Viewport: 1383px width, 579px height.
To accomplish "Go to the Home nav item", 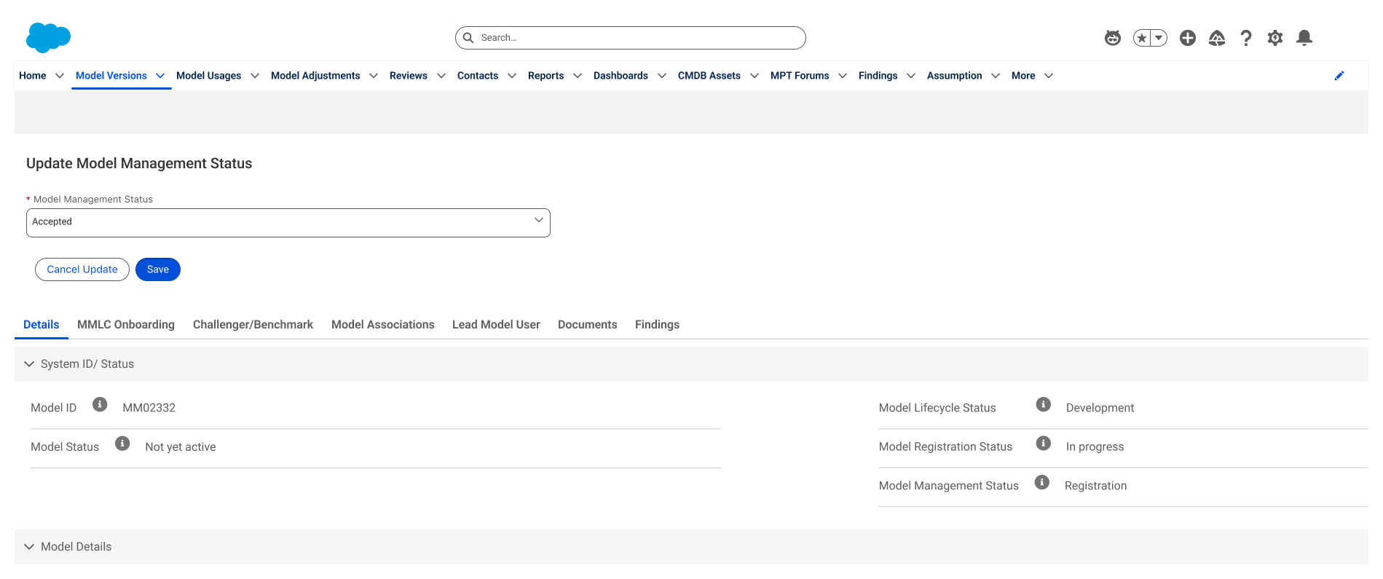I will pyautogui.click(x=33, y=76).
